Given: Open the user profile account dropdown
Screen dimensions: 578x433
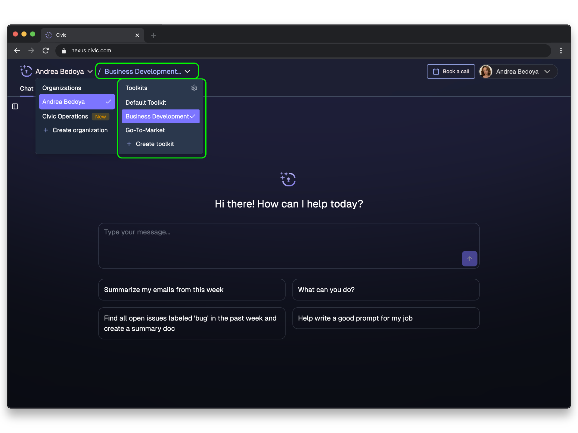Looking at the screenshot, I should 518,71.
